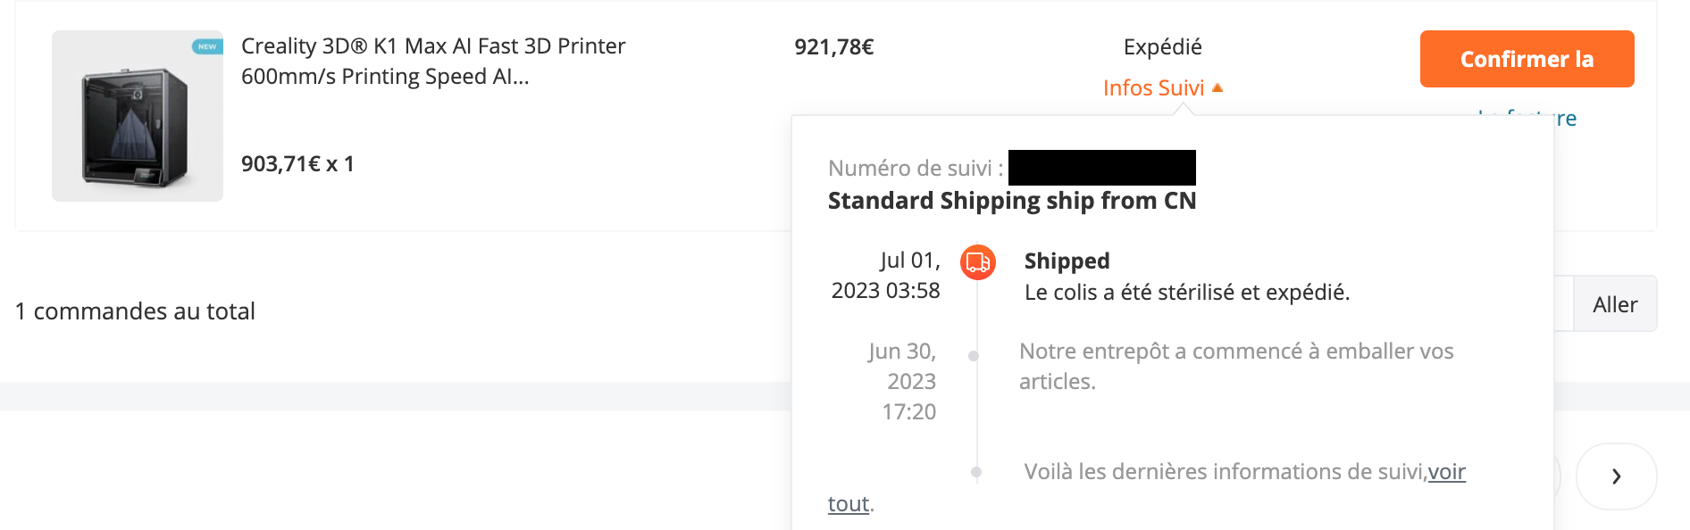This screenshot has height=530, width=1690.
Task: Open the voir tout tracking link
Action: click(x=1446, y=472)
